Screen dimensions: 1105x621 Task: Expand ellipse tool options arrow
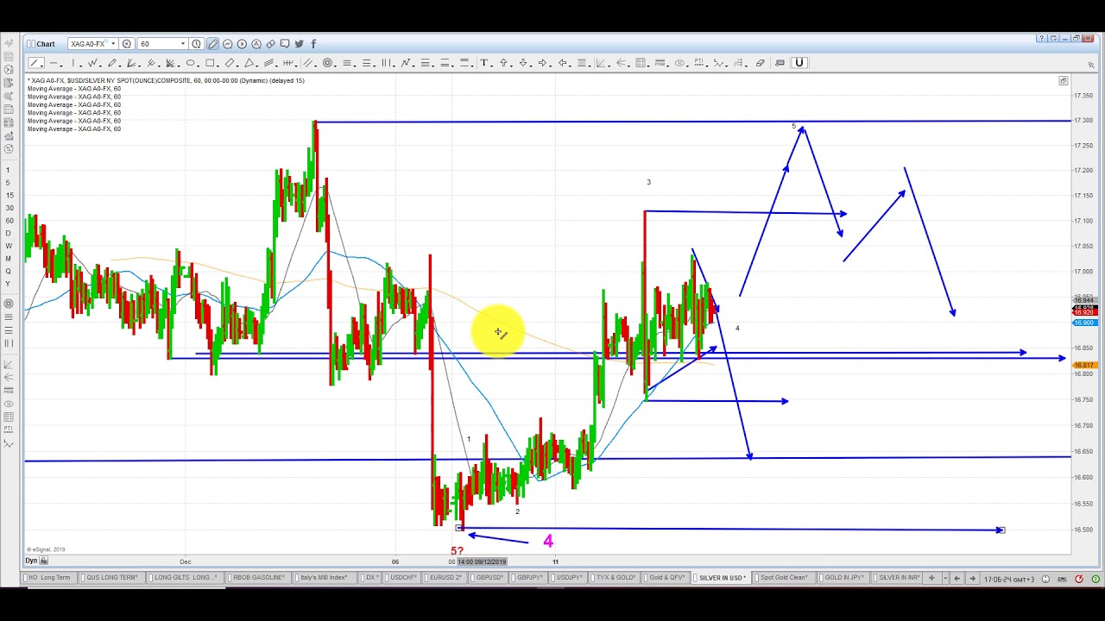[x=198, y=66]
